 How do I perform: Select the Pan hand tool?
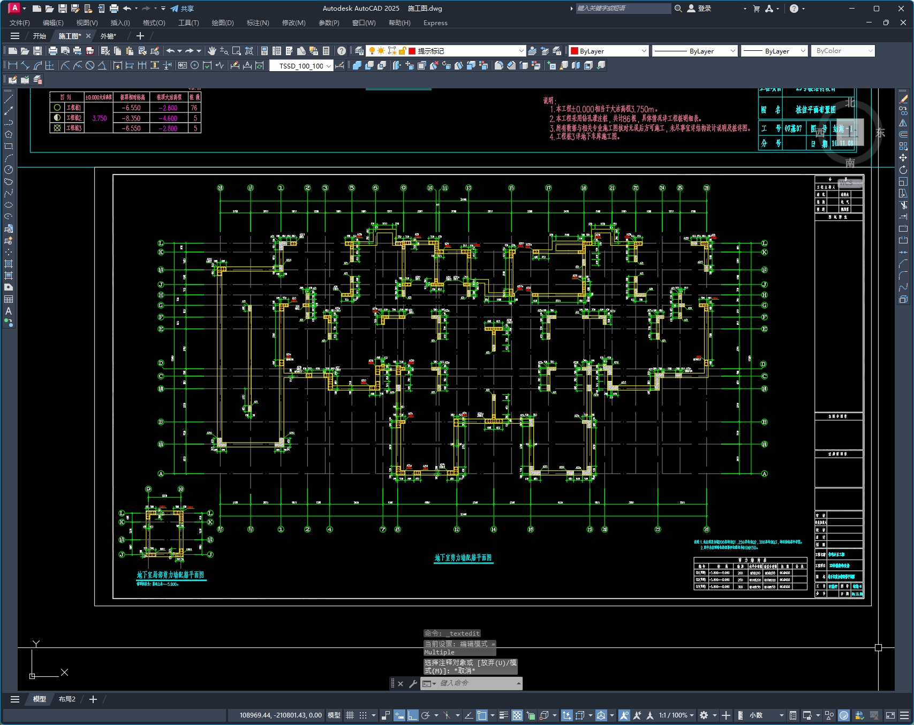[212, 51]
